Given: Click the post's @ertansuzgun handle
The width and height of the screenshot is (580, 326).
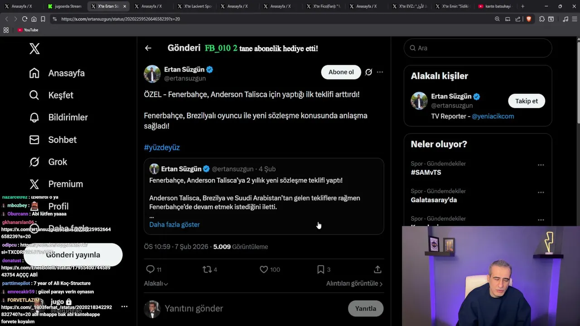Looking at the screenshot, I should click(x=185, y=78).
